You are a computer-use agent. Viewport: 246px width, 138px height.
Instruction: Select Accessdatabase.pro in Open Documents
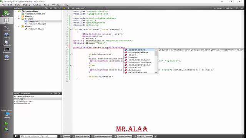point(24,96)
